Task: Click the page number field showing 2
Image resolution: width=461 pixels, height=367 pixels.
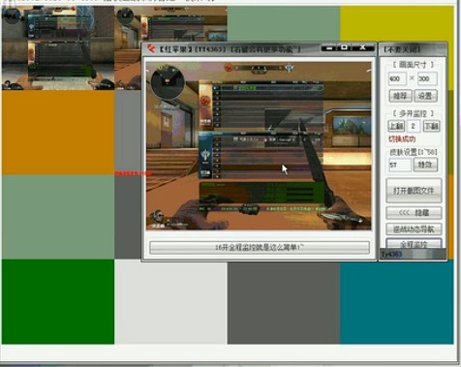Action: tap(414, 126)
